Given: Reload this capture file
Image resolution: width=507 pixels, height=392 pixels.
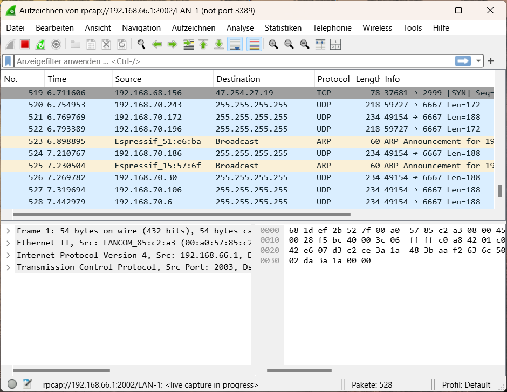Looking at the screenshot, I should coord(122,44).
